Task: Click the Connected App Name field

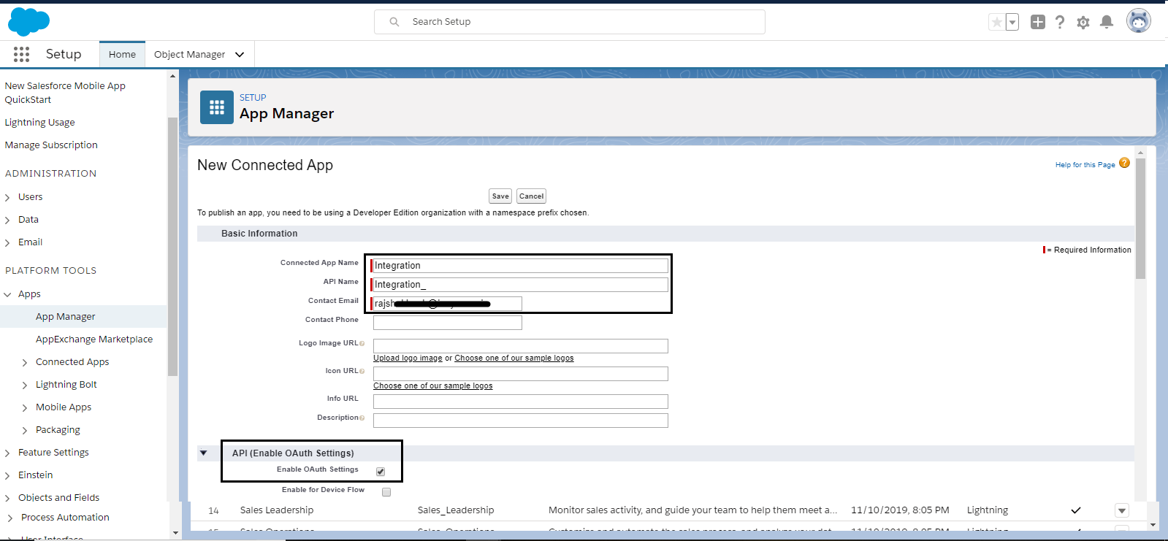Action: point(520,266)
